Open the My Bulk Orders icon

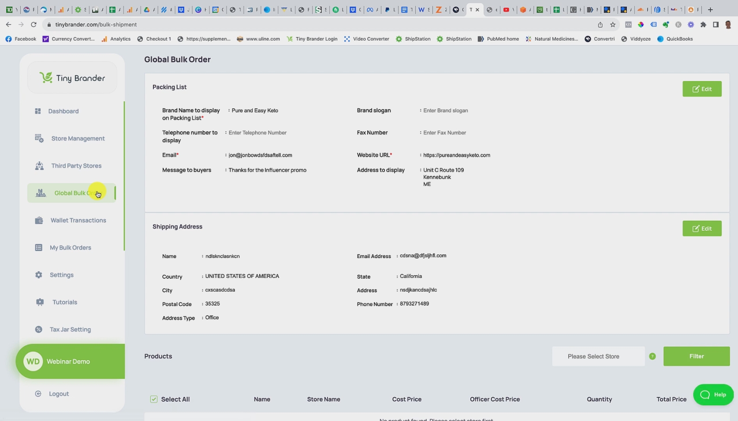(x=38, y=247)
